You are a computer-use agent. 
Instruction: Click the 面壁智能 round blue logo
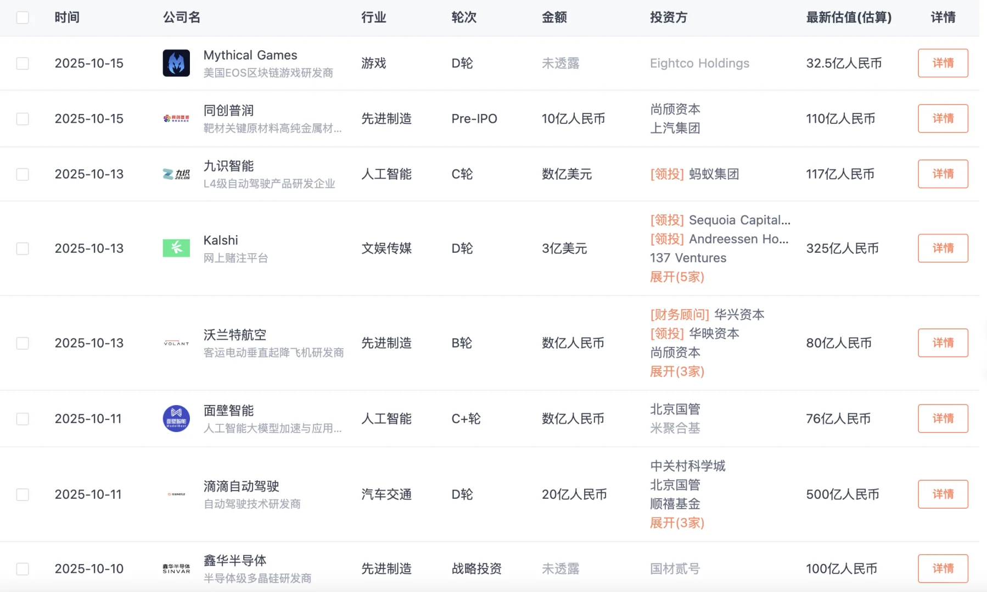[176, 419]
